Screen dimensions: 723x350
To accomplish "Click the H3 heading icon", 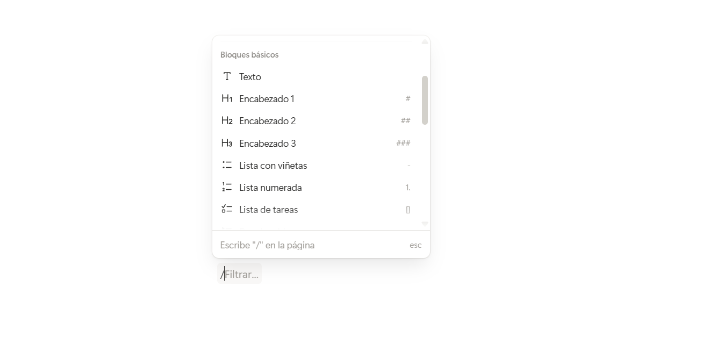I will pos(227,143).
